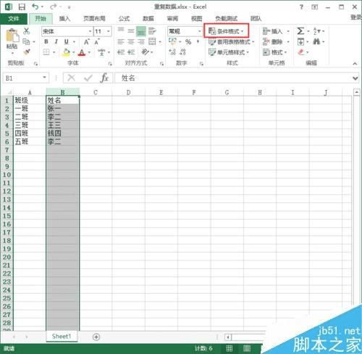Activate the Format Painter brush
The width and height of the screenshot is (362, 354).
(x=27, y=52)
